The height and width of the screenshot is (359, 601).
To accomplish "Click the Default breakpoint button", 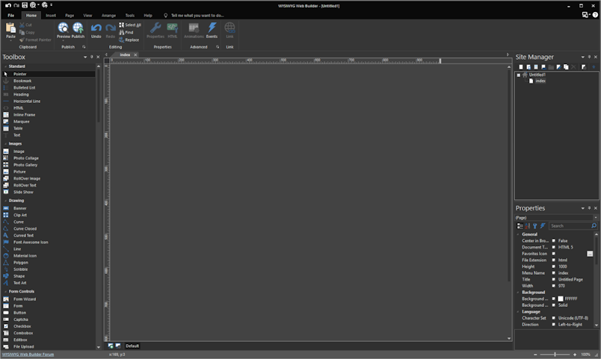I will pyautogui.click(x=132, y=346).
